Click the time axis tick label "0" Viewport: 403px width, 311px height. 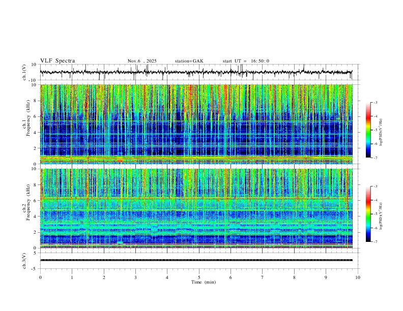pos(40,277)
